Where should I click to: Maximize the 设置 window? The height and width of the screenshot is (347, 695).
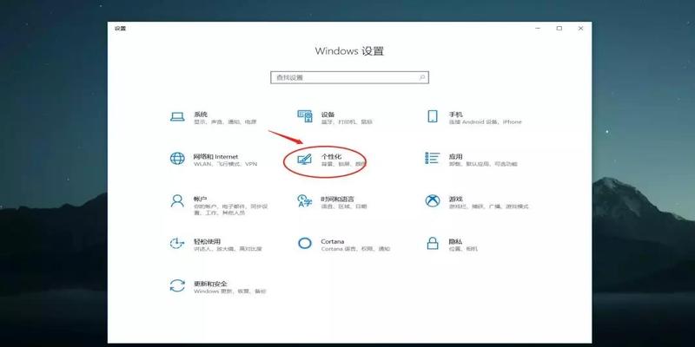(559, 29)
